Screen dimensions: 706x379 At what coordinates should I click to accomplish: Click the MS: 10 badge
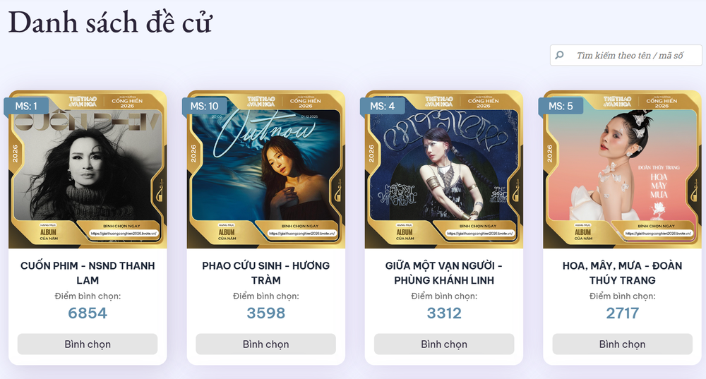pos(205,107)
